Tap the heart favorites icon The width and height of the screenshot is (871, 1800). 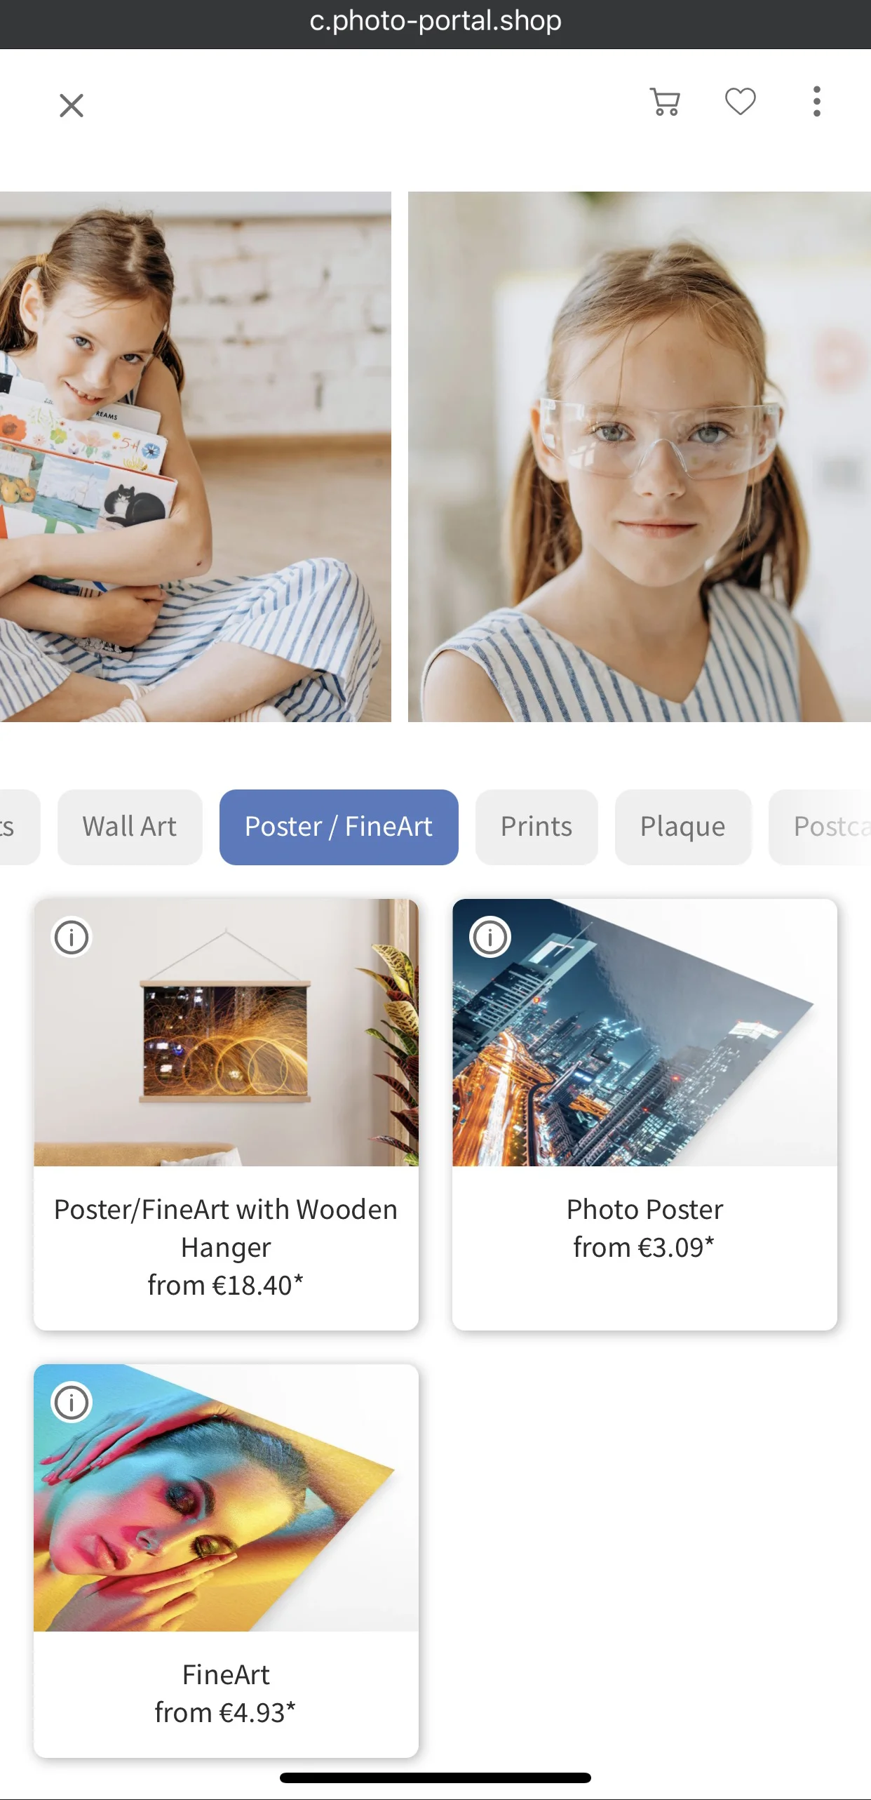point(740,102)
